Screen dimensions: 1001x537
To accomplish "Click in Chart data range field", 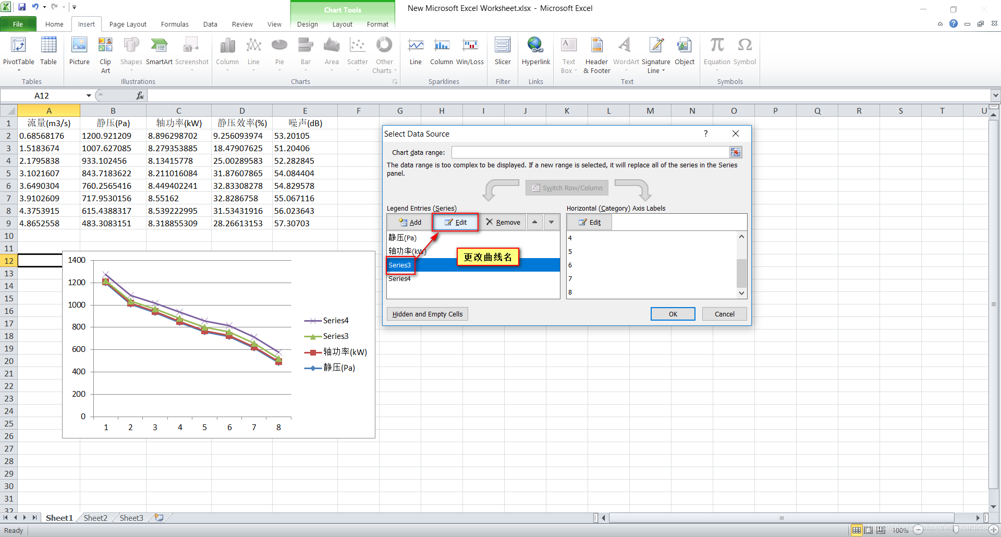I will click(590, 152).
